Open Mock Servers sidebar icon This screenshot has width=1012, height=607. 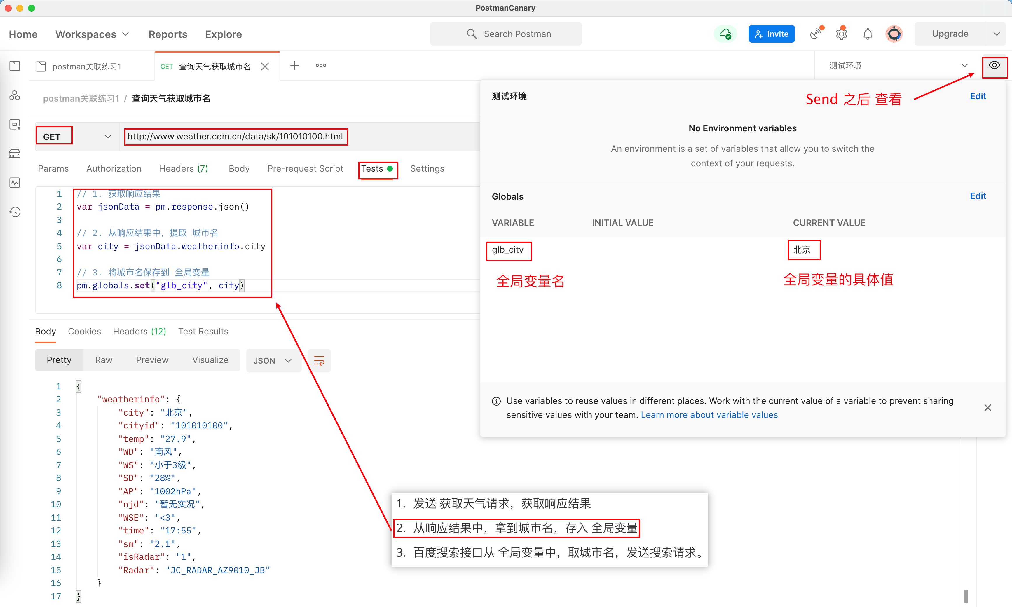pos(15,154)
